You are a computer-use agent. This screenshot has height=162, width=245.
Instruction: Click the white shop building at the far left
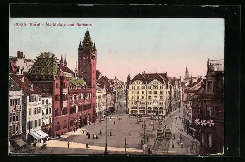pos(16,113)
